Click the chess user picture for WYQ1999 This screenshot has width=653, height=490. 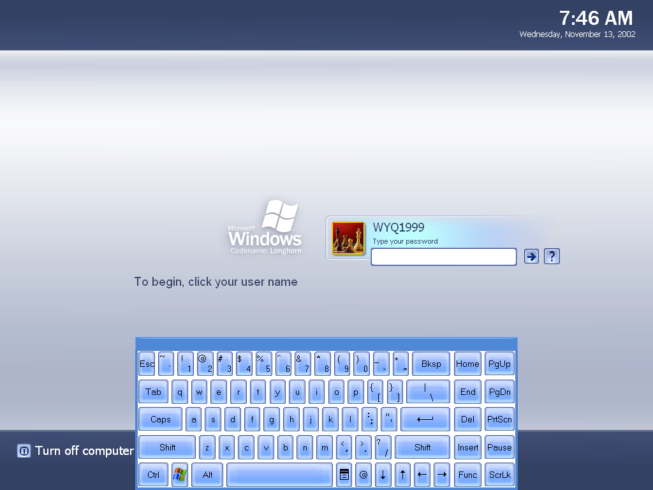(348, 238)
